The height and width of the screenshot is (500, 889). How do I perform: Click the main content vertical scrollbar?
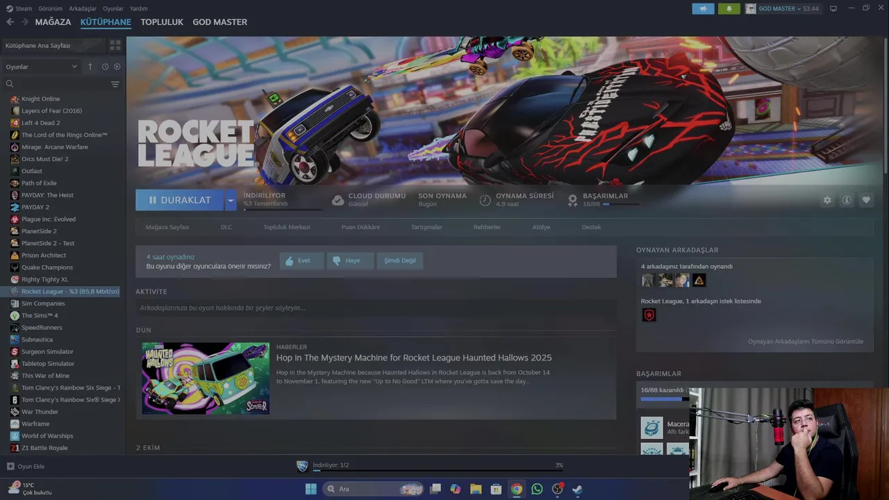pos(886,104)
